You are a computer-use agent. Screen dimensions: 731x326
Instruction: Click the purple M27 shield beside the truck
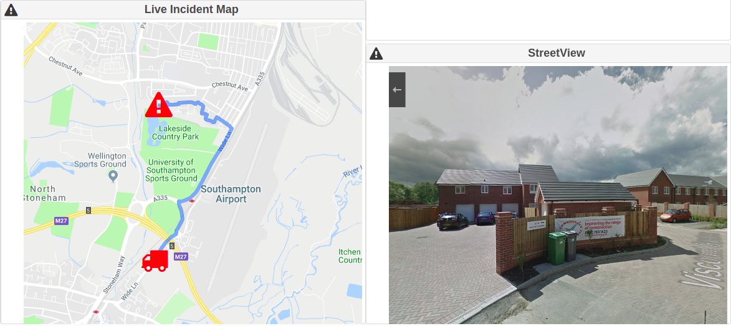click(x=181, y=257)
